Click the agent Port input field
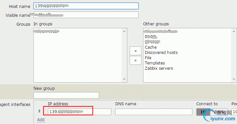 click(234, 112)
